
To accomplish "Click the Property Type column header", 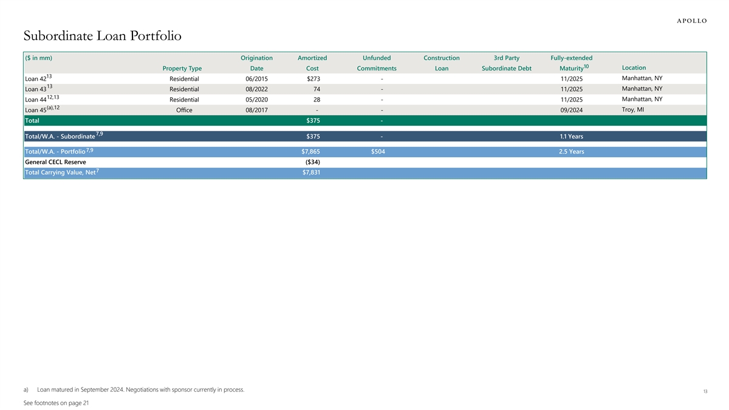I will [x=182, y=69].
